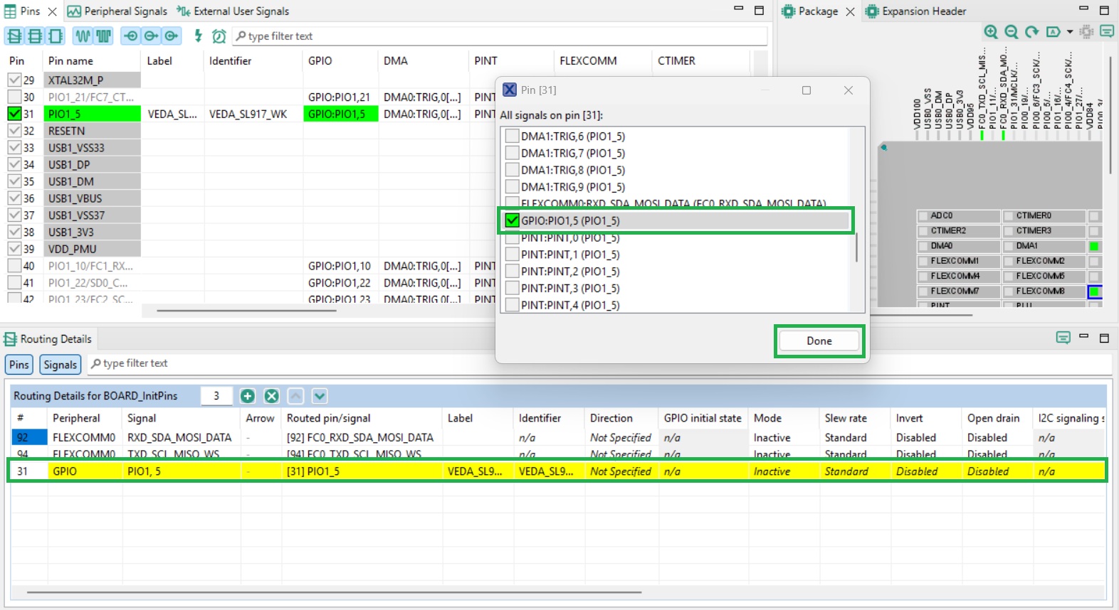Viewport: 1119px width, 610px height.
Task: Click the inward arrow routing filter icon
Action: click(x=131, y=36)
